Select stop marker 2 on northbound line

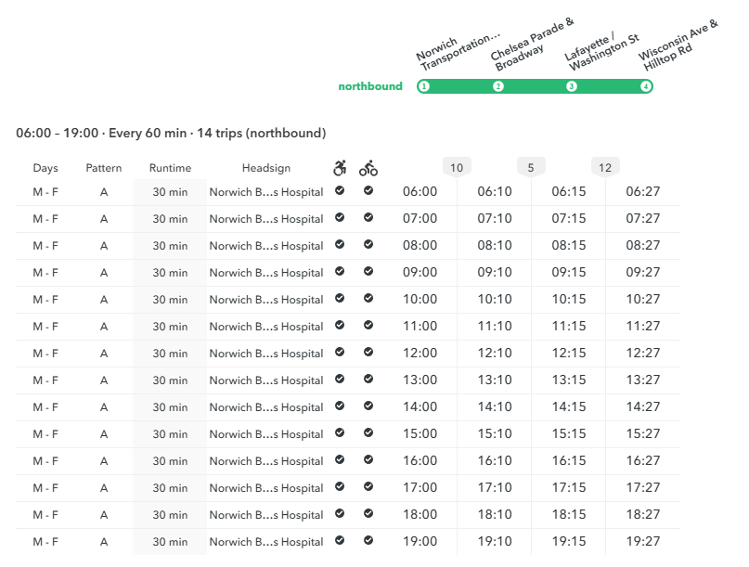(498, 86)
